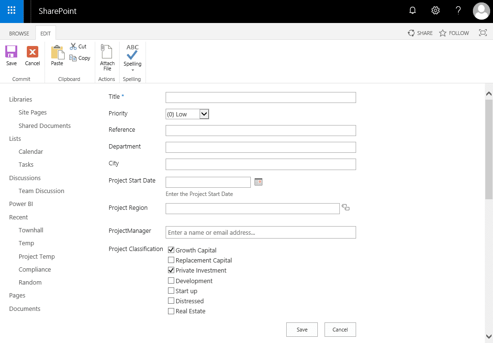This screenshot has height=343, width=493.
Task: Open the Spelling checker icon
Action: coord(132,50)
